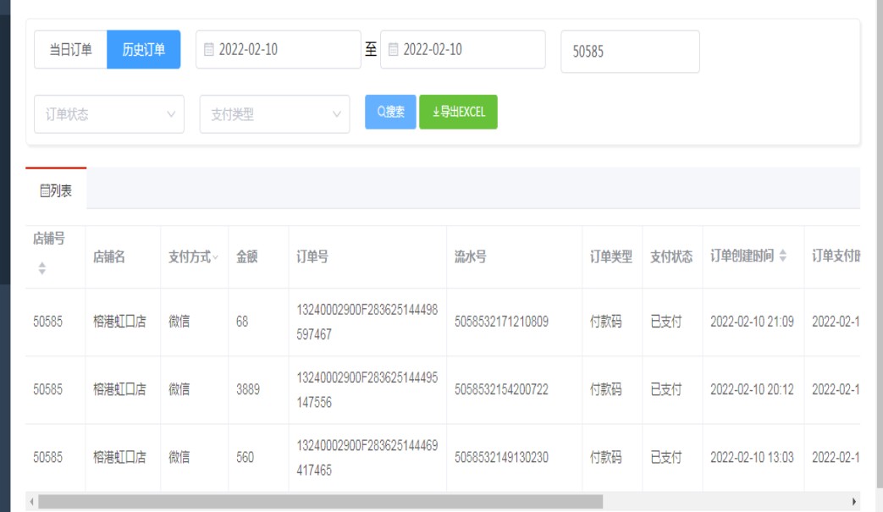The height and width of the screenshot is (512, 883).
Task: Click calendar icon in end date field
Action: tap(394, 50)
